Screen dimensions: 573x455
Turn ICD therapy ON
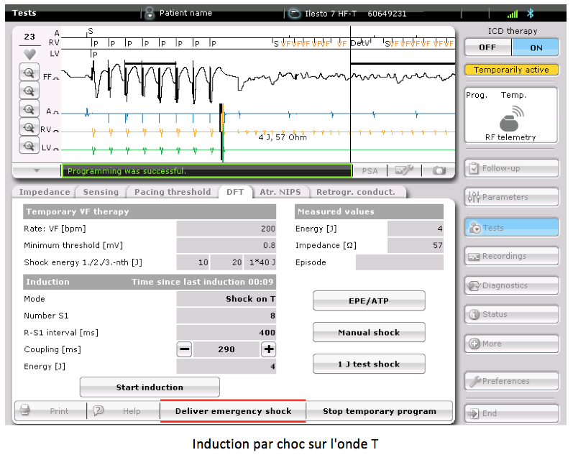tap(536, 47)
